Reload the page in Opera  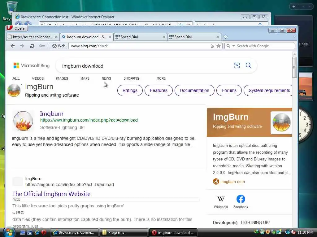point(32,46)
